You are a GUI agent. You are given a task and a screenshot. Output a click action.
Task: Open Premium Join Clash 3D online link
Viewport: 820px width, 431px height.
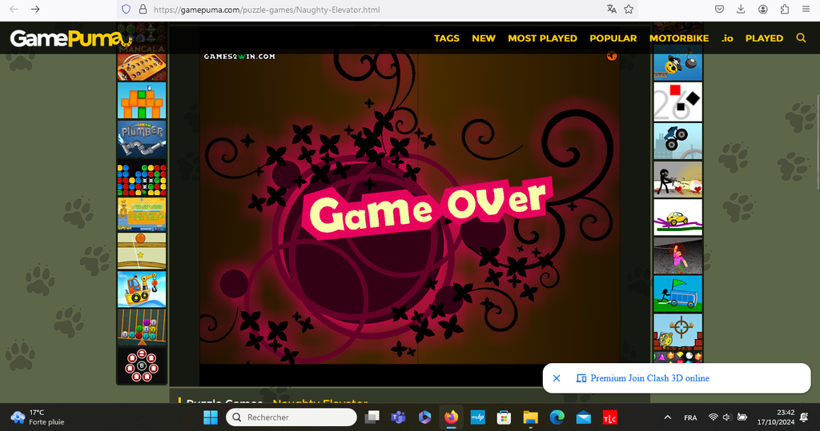point(649,378)
